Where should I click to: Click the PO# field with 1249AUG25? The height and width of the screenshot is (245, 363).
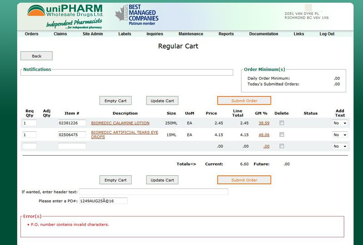tap(103, 201)
